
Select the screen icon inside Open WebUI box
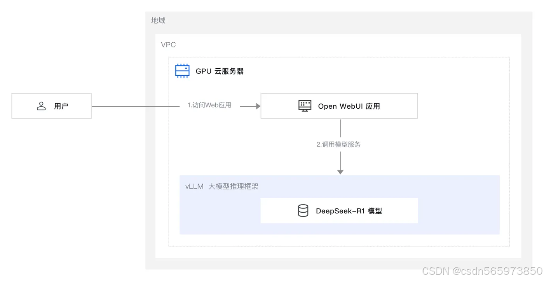[x=305, y=105]
